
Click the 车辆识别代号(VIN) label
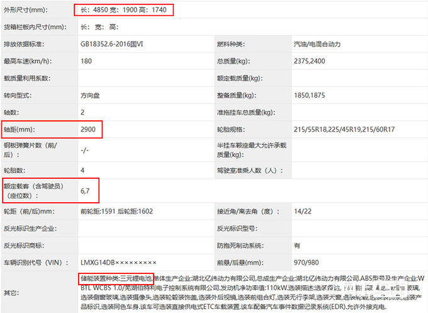click(x=36, y=263)
